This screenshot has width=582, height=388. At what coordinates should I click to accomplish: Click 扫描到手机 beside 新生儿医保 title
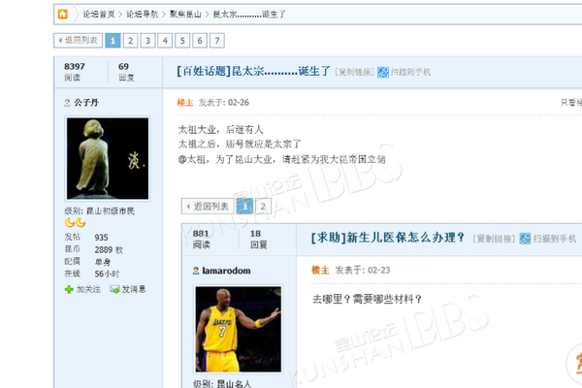[x=555, y=239]
